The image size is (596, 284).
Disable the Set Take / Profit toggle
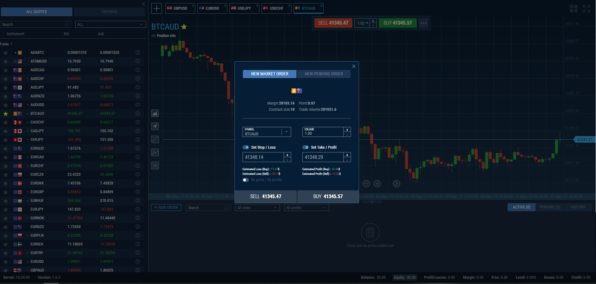coord(305,147)
